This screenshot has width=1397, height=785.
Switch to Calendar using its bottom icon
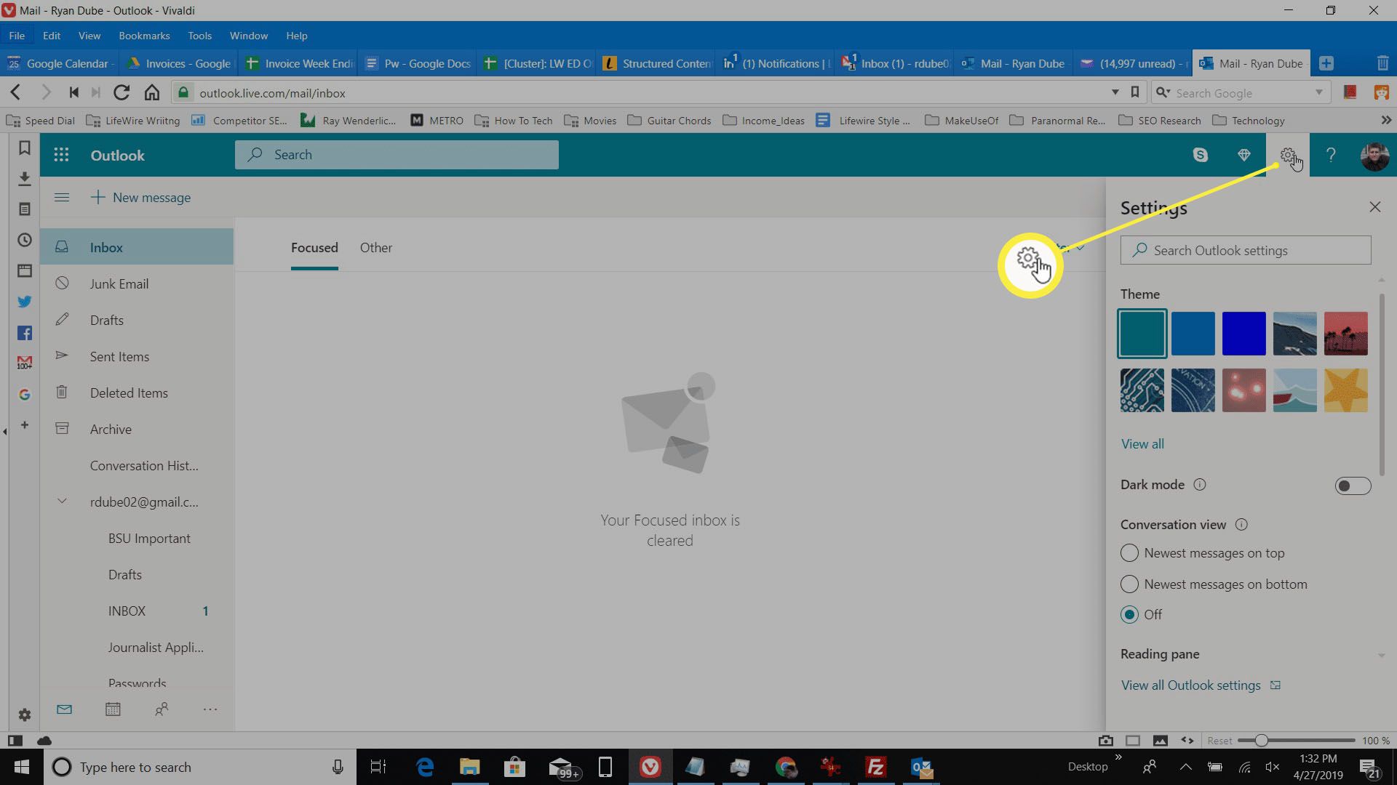click(113, 709)
